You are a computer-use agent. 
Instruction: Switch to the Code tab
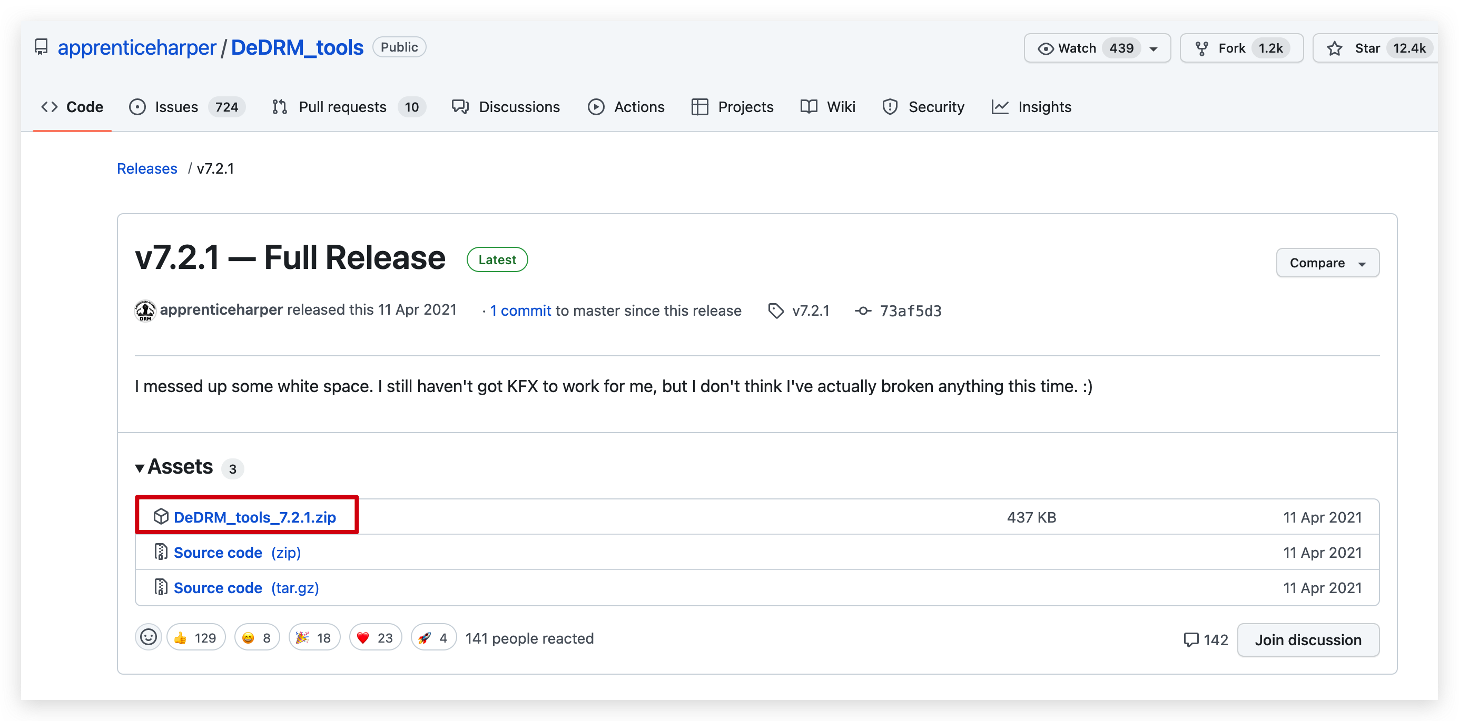tap(72, 106)
